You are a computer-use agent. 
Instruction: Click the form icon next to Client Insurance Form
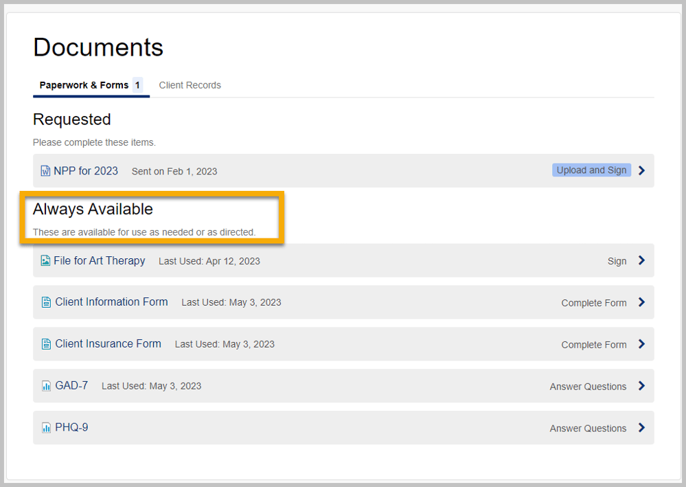(45, 344)
